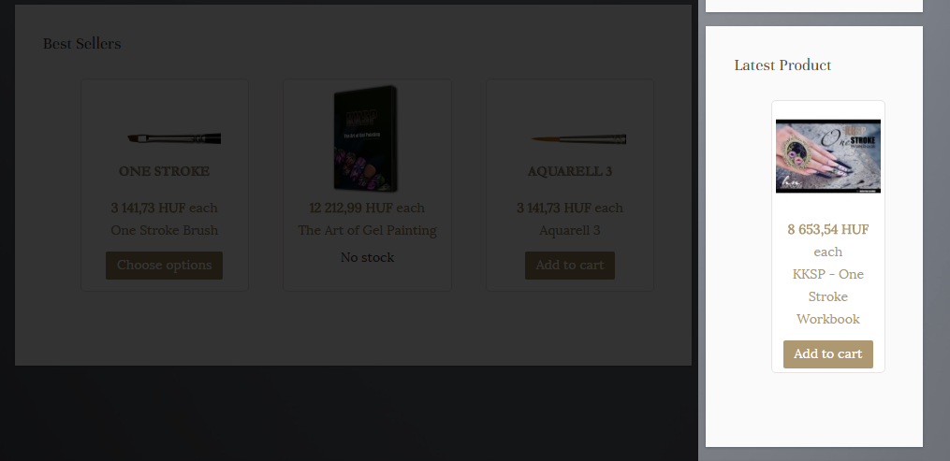This screenshot has width=950, height=461.
Task: Open the Aquarell 3 brush image
Action: click(578, 139)
